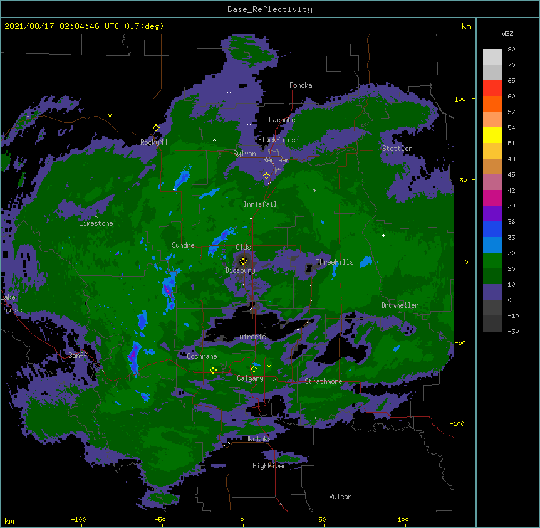
Task: Select the yellow diamond marker below RedDeer
Action: 266,176
